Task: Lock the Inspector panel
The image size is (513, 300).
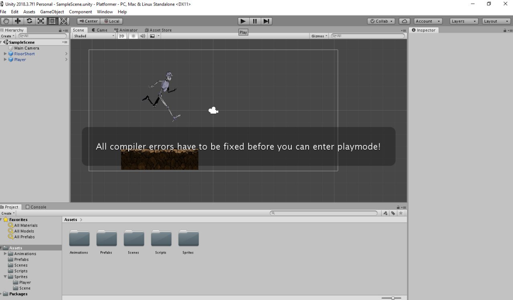Action: [504, 30]
